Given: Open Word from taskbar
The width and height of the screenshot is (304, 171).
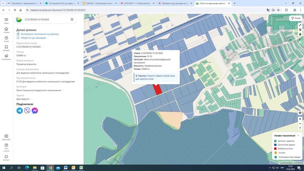Looking at the screenshot, I should click(x=66, y=168).
